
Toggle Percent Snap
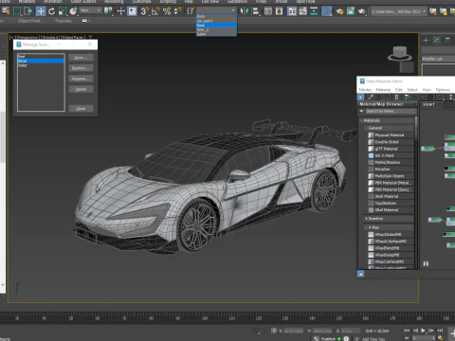[167, 11]
